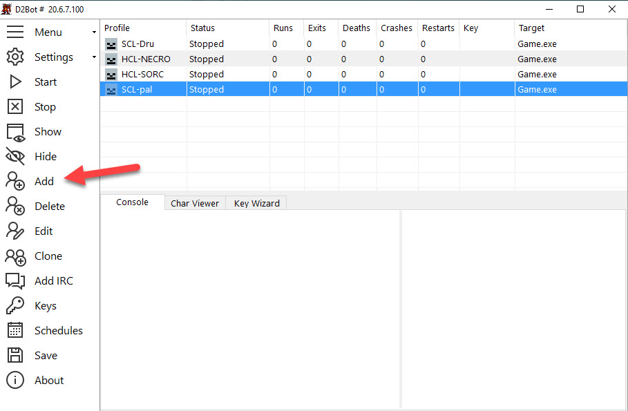Image resolution: width=628 pixels, height=411 pixels.
Task: Click Stopped status of SCL-Dru row
Action: [x=207, y=44]
